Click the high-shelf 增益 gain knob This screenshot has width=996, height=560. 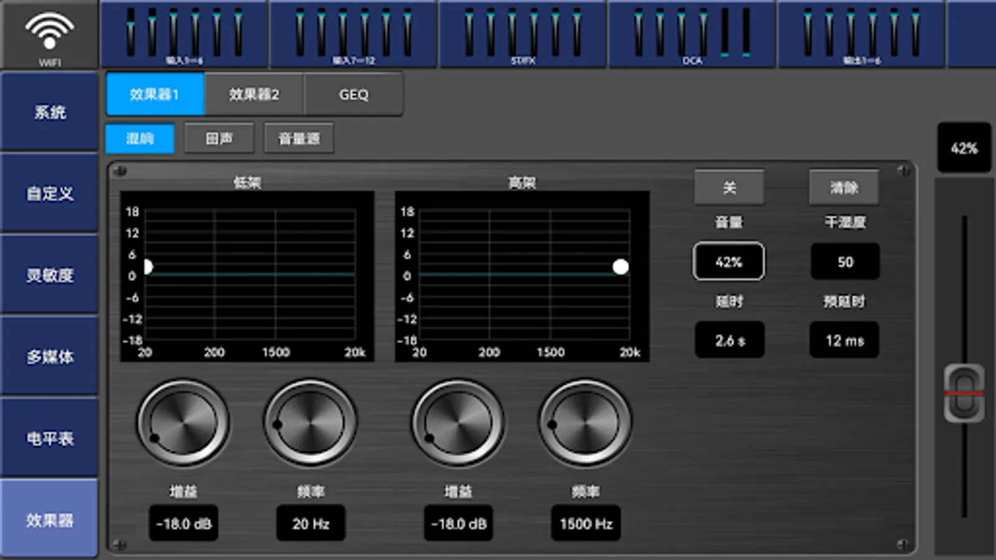pyautogui.click(x=458, y=423)
